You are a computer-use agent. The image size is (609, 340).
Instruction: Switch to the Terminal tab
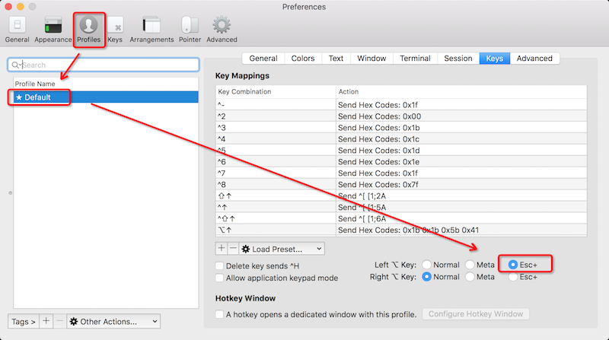415,59
